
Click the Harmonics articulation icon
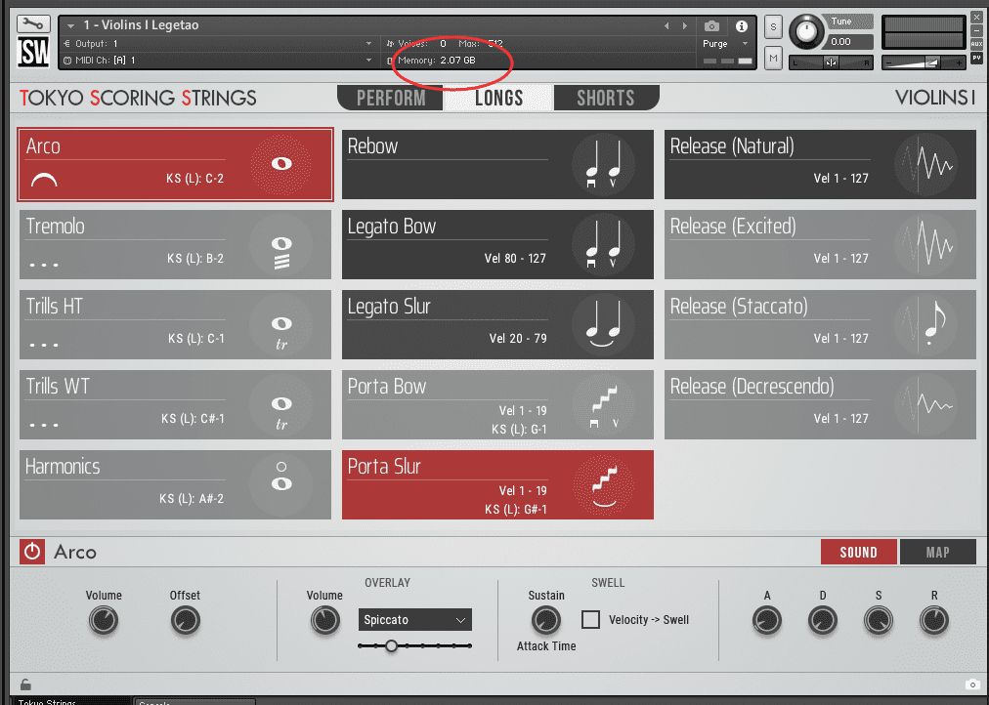pos(280,484)
